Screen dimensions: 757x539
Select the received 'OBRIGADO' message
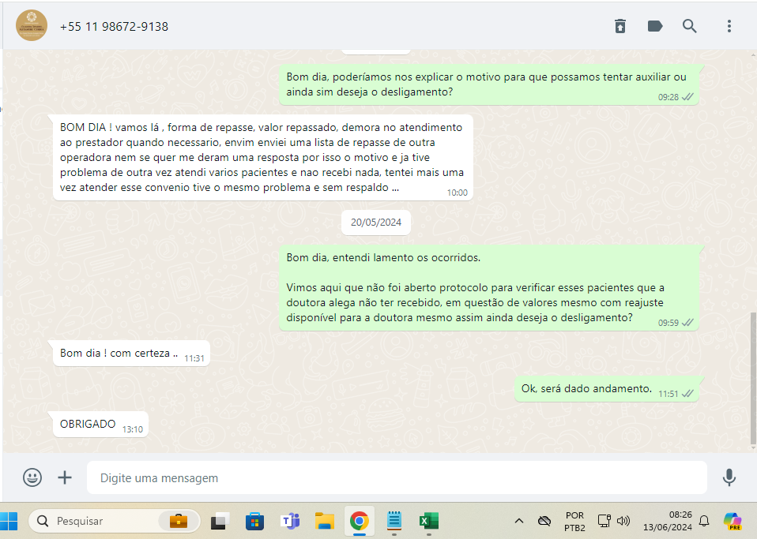(100, 425)
